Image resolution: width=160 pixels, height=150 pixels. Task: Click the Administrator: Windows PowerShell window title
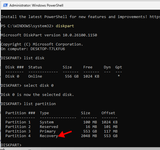(x=36, y=5)
